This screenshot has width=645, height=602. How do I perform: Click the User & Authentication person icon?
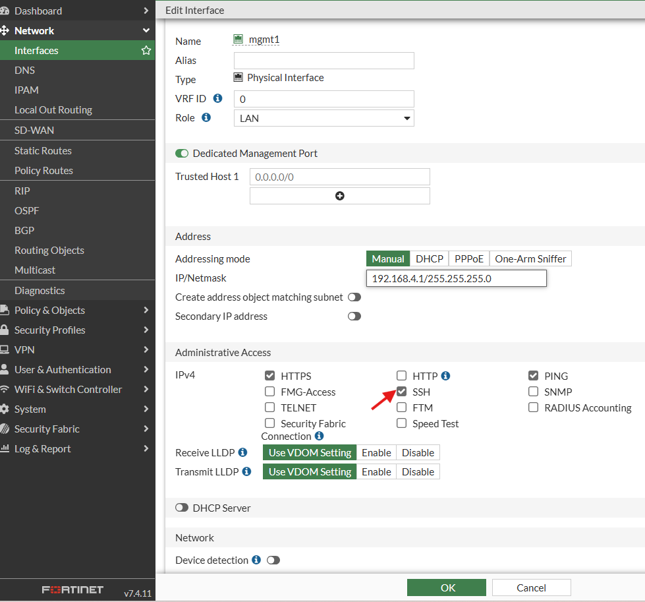(x=5, y=369)
